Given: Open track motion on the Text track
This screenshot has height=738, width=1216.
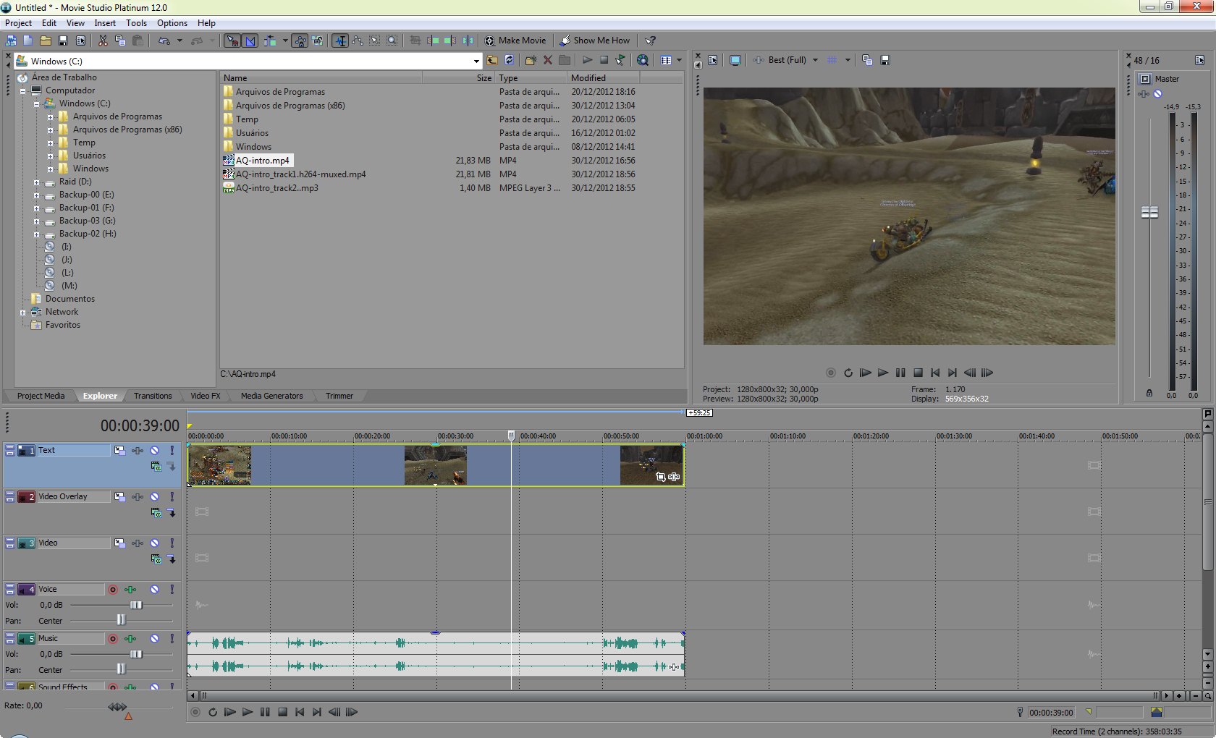Looking at the screenshot, I should [x=119, y=450].
